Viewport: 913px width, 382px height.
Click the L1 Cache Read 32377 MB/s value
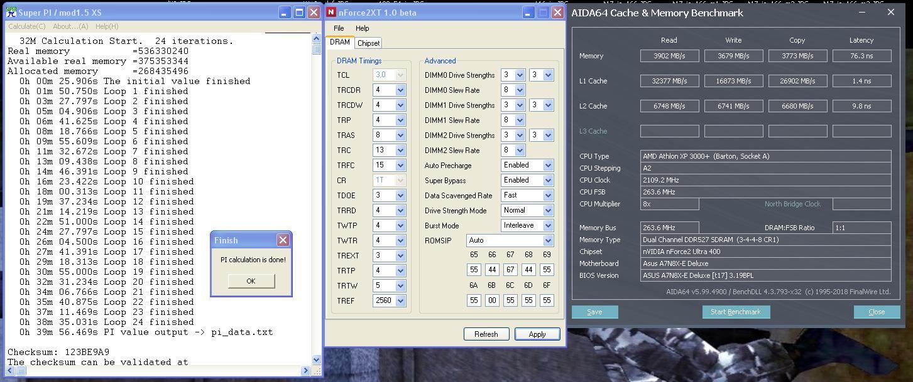click(x=669, y=81)
